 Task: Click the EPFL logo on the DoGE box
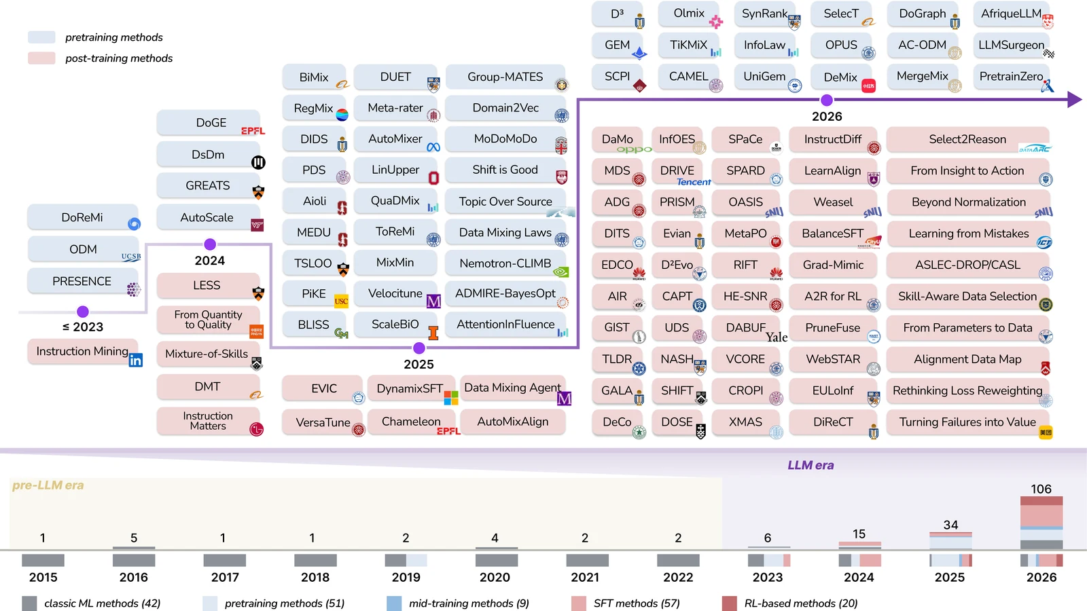point(253,131)
